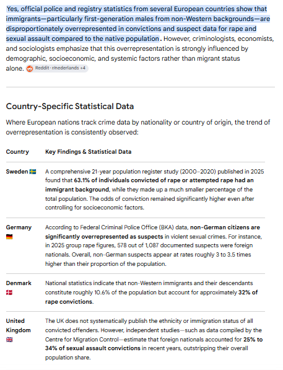The image size is (283, 370).
Task: Open the Reddit r/nederlands source chip
Action: (57, 68)
